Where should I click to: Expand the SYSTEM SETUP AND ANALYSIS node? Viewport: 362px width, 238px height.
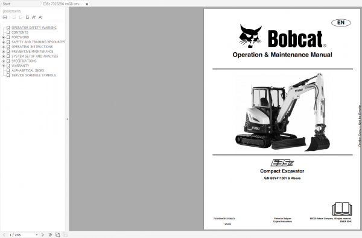3,56
